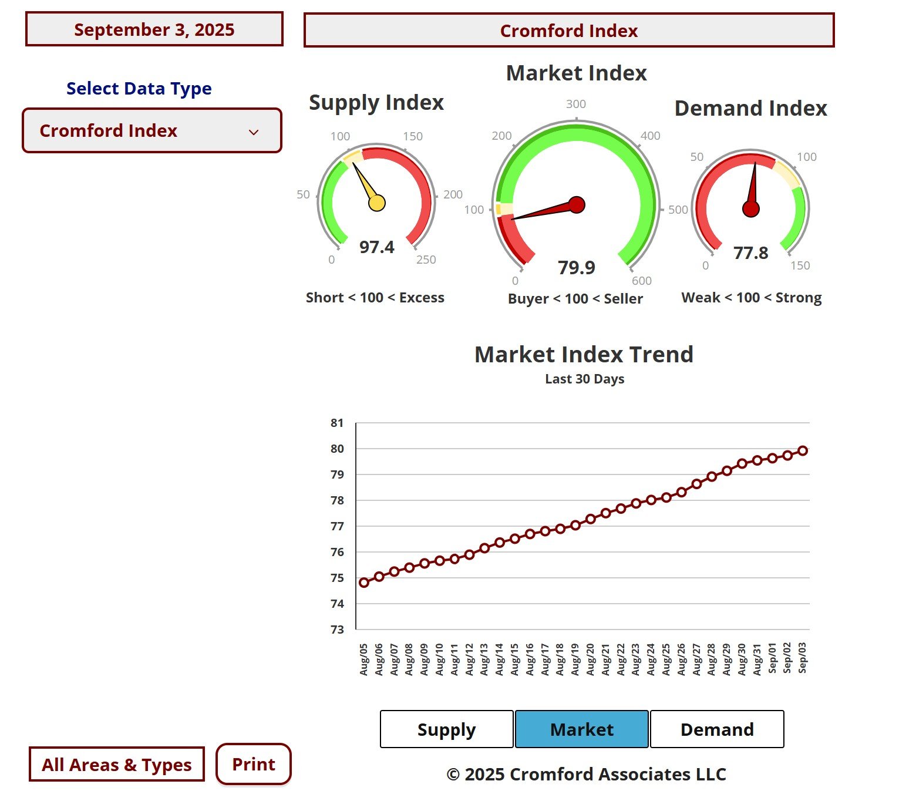This screenshot has height=791, width=916.
Task: Click the September 3, 2025 date box
Action: click(x=154, y=29)
